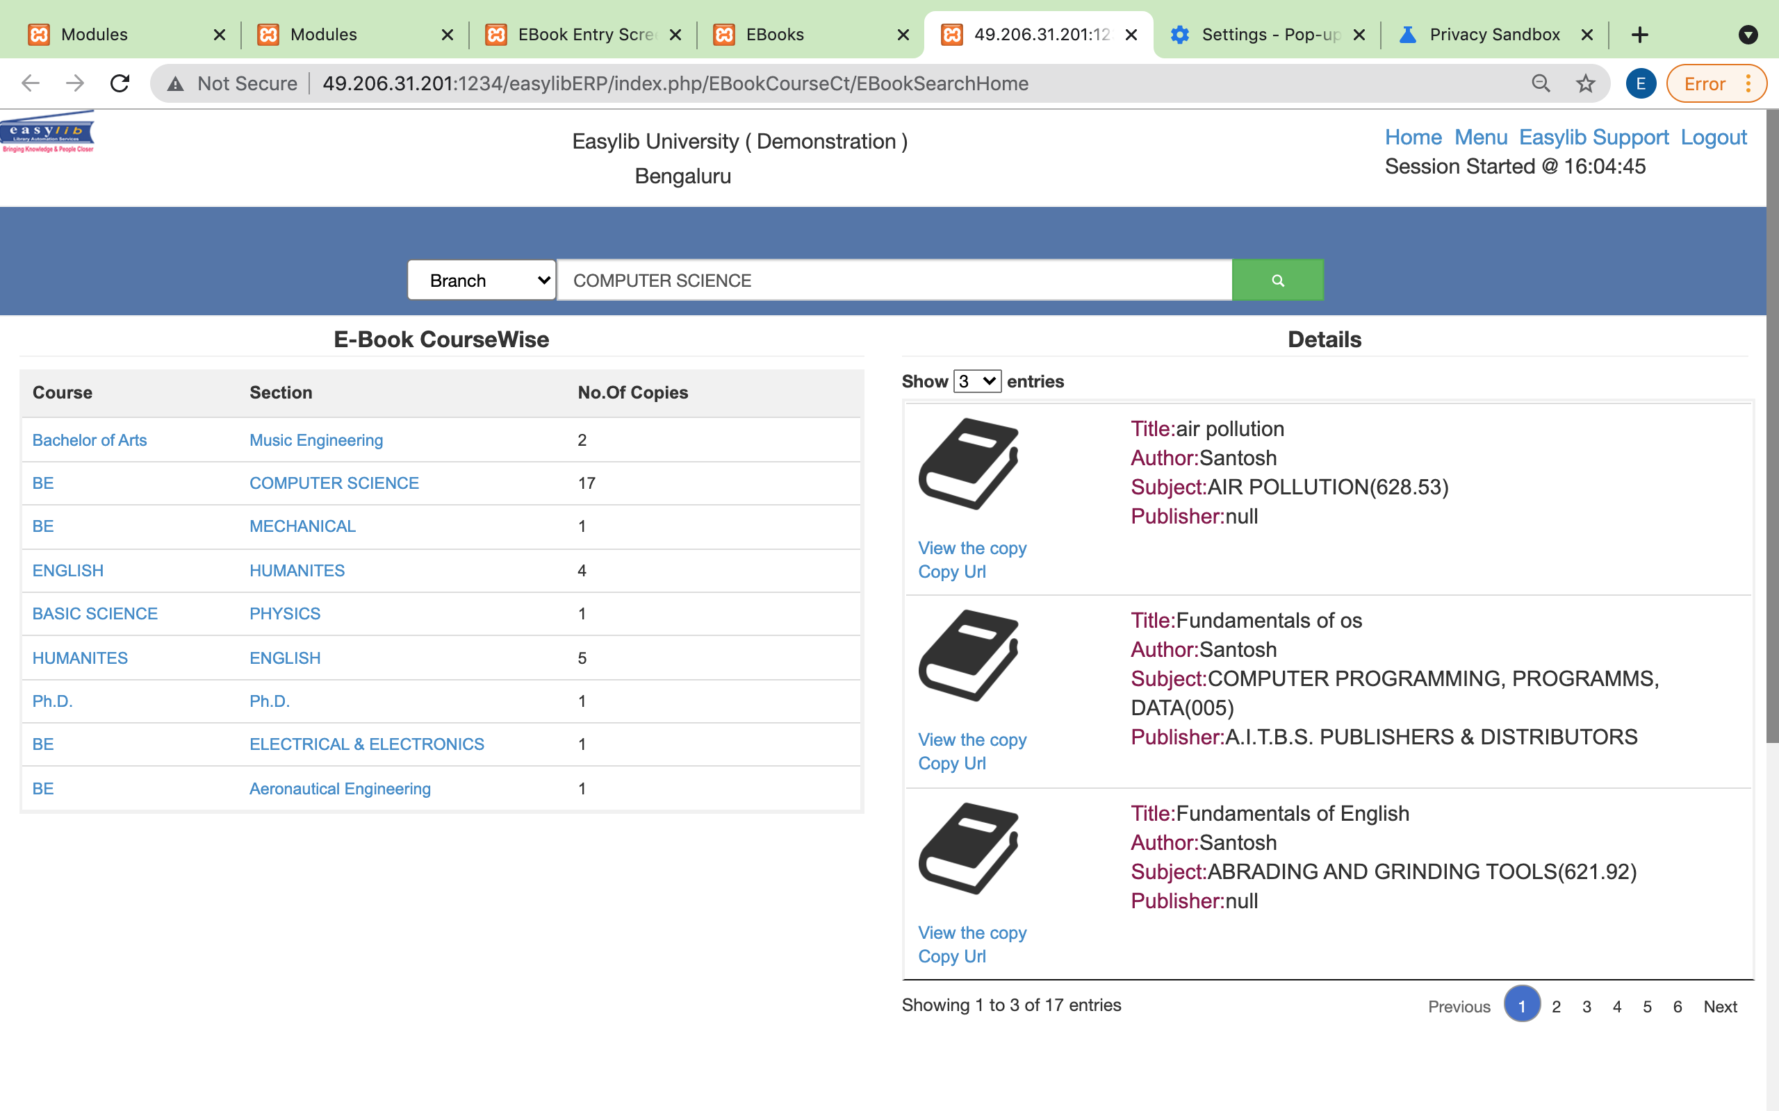Switch to the Settings Pop-up tab
Image resolution: width=1779 pixels, height=1111 pixels.
[x=1265, y=35]
